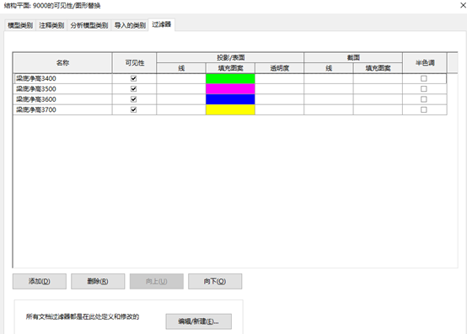467x334 pixels.
Task: Enable halftone for 梁底净高3500
Action: tap(423, 89)
